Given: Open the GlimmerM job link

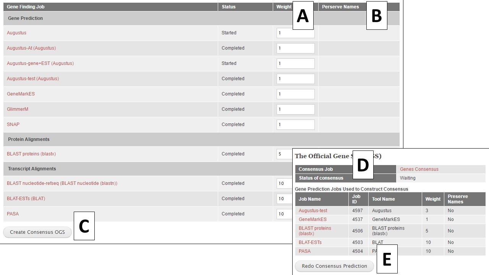Looking at the screenshot, I should (17, 109).
